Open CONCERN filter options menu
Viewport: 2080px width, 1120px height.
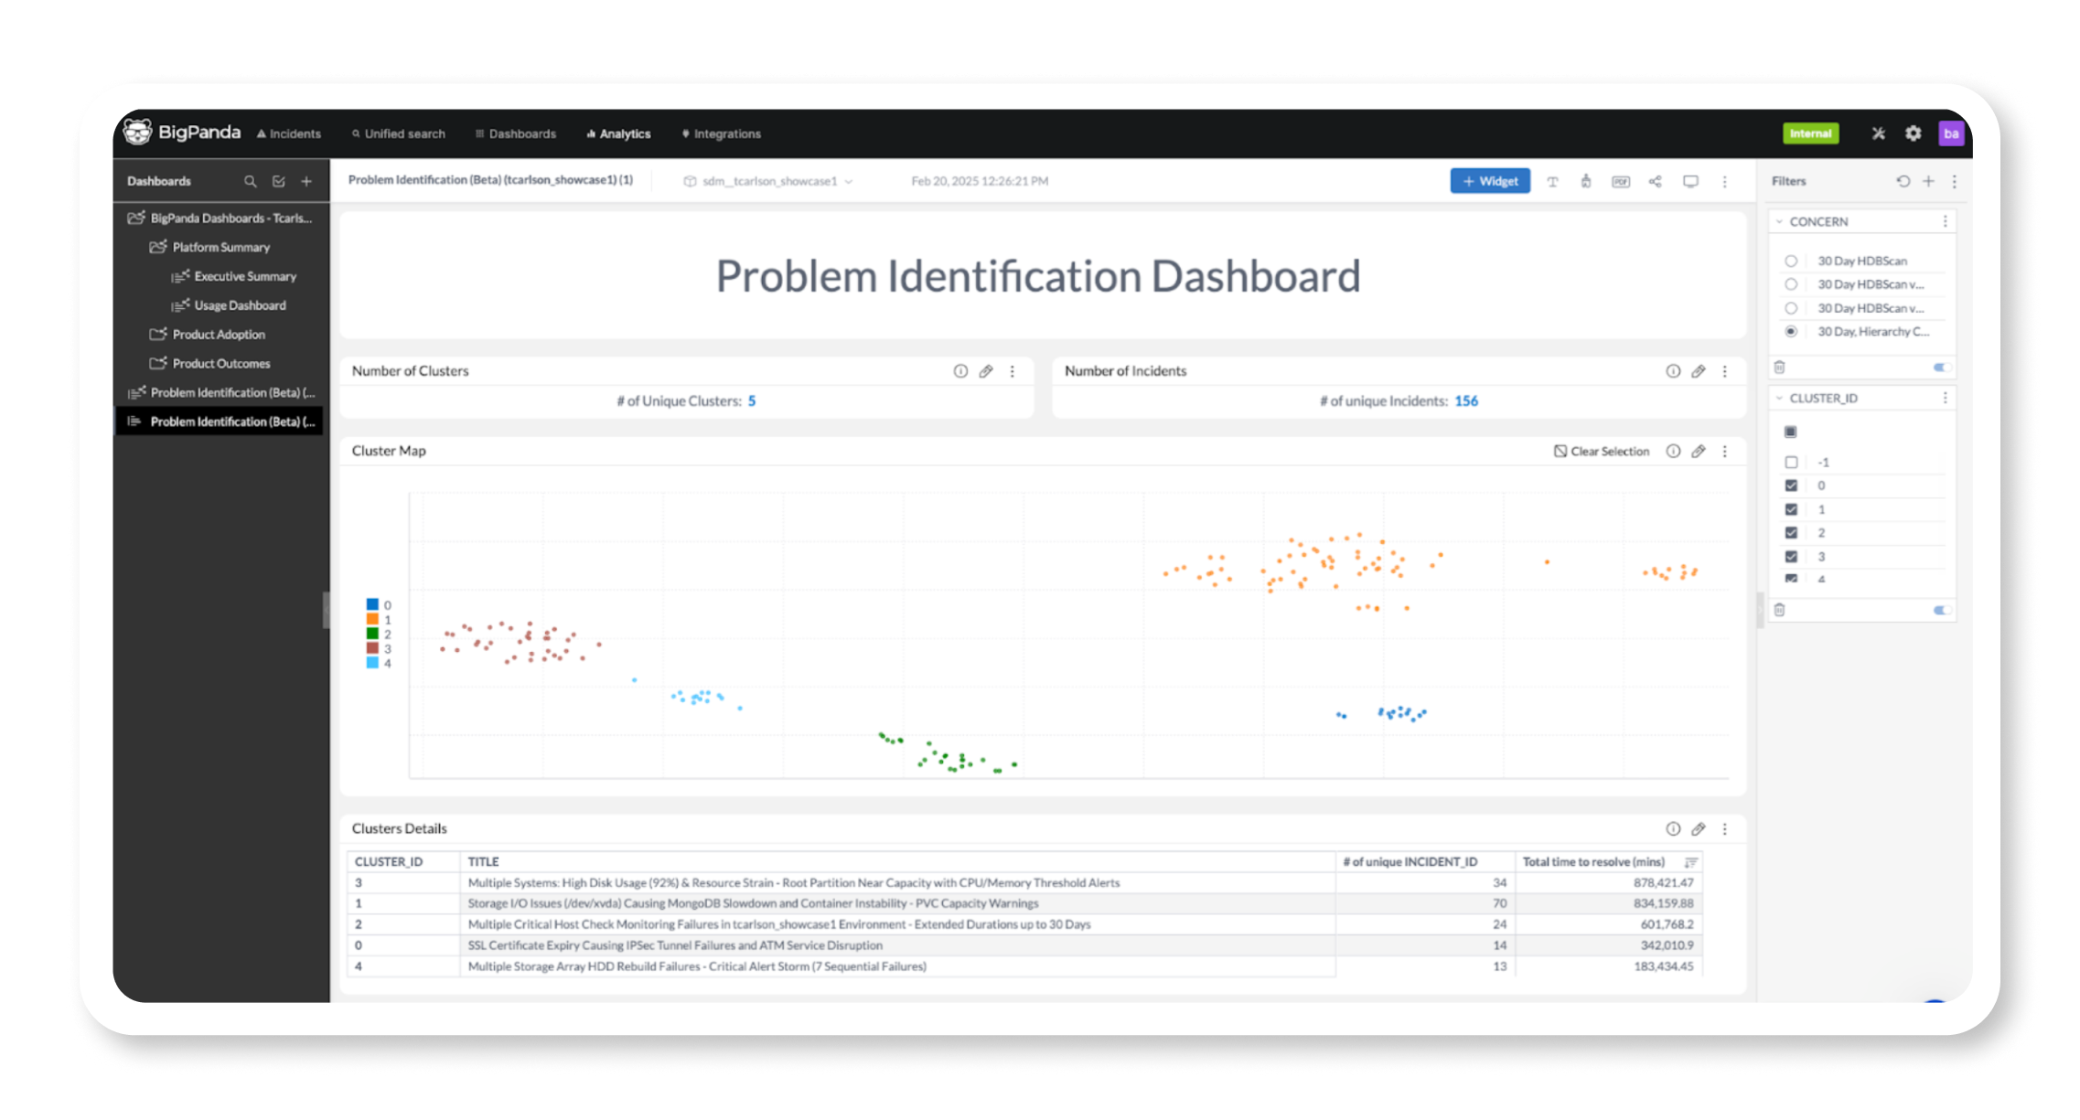click(x=1945, y=221)
